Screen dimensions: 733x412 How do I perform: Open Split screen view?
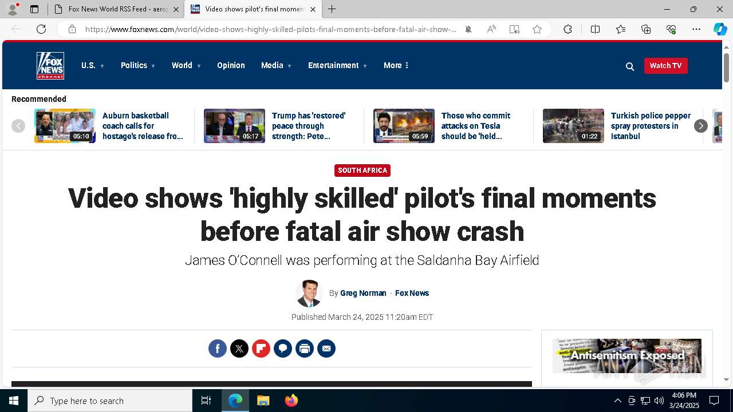point(595,29)
